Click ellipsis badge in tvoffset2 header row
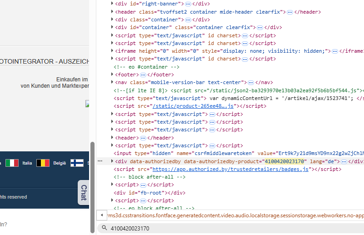The width and height of the screenshot is (364, 235). pos(290,12)
